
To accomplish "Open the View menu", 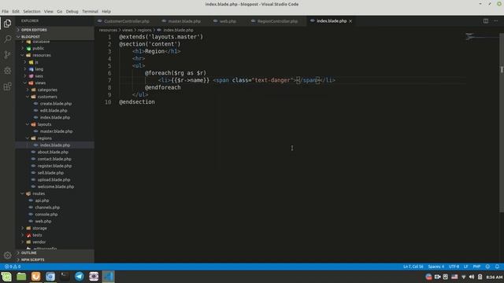I will 49,11.
